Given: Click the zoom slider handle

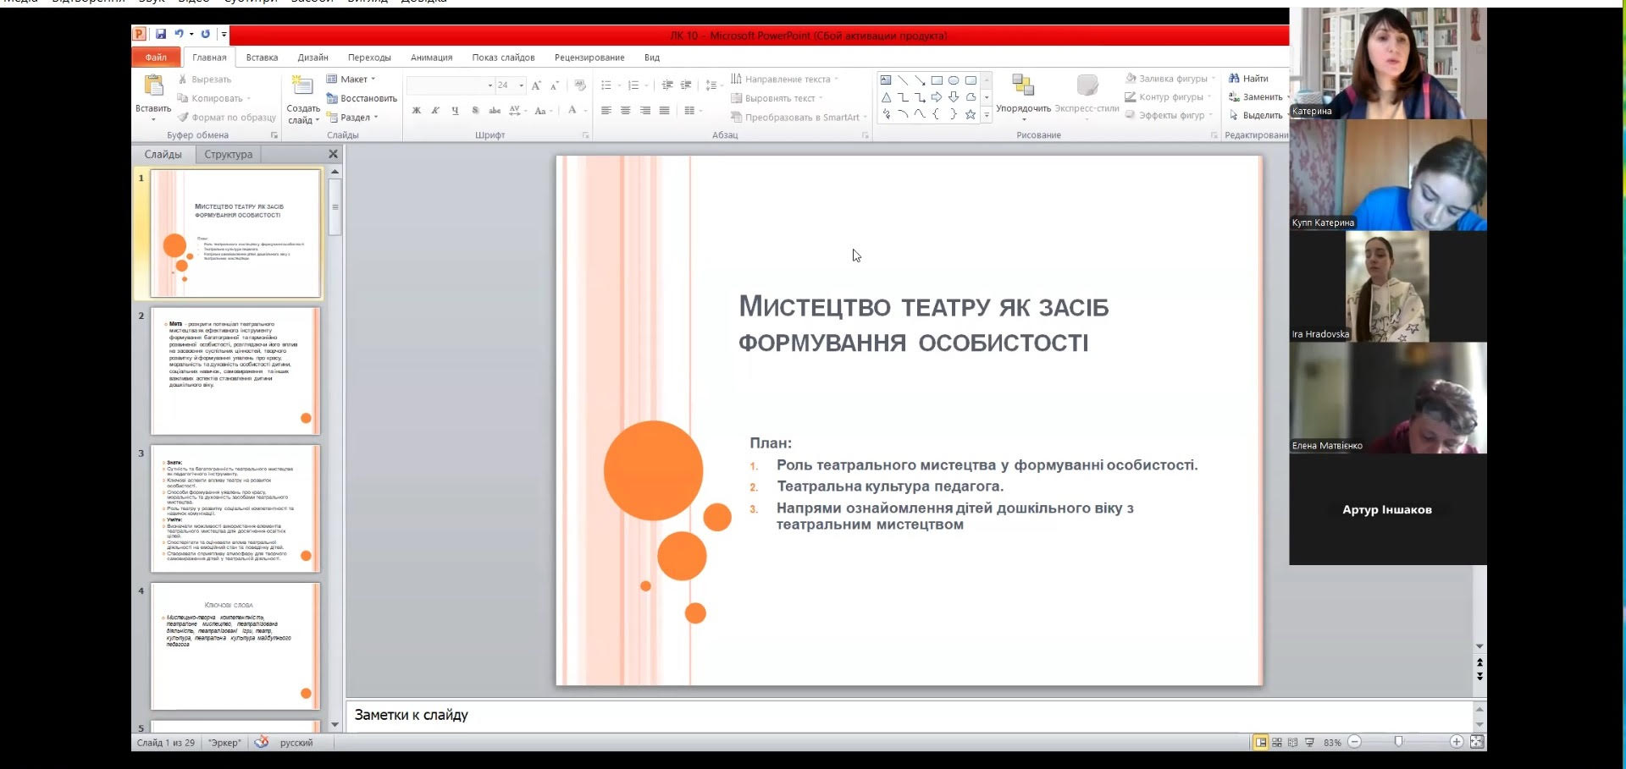Looking at the screenshot, I should 1398,742.
